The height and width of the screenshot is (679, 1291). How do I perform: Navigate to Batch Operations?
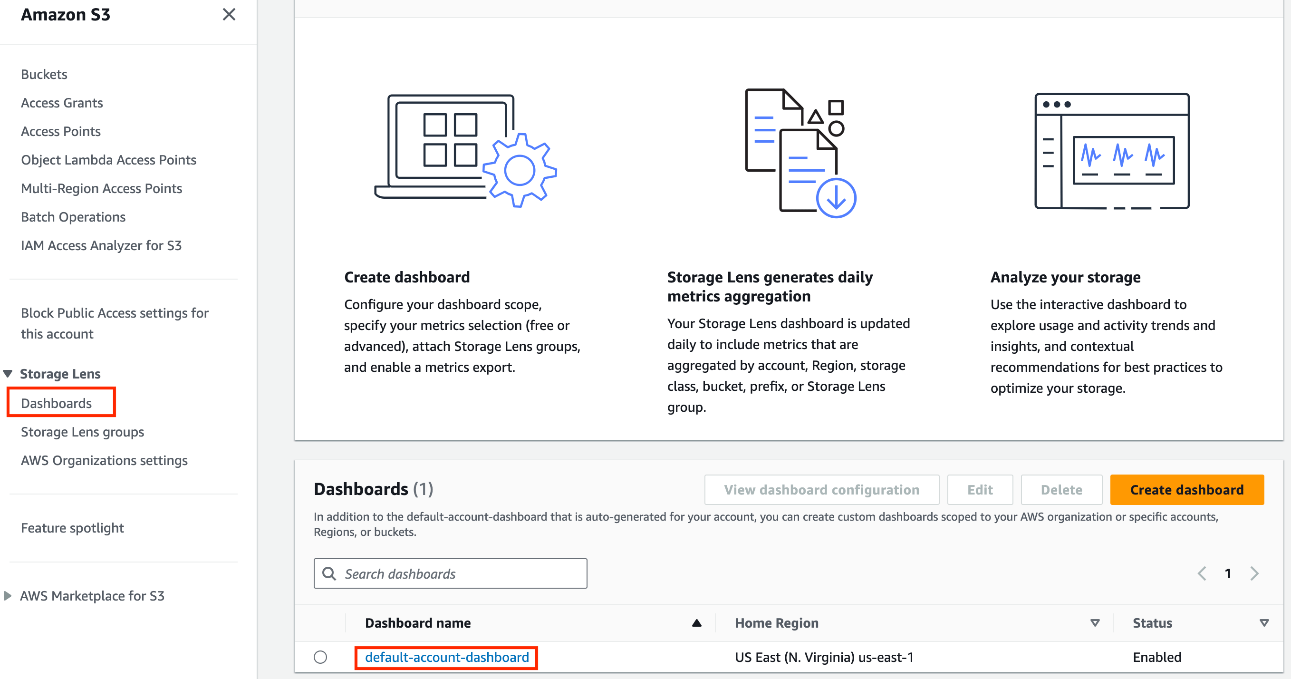pos(73,217)
